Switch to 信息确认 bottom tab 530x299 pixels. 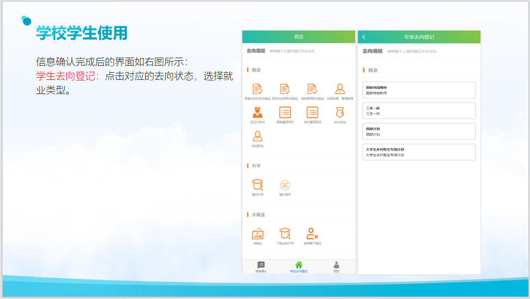coord(261,266)
